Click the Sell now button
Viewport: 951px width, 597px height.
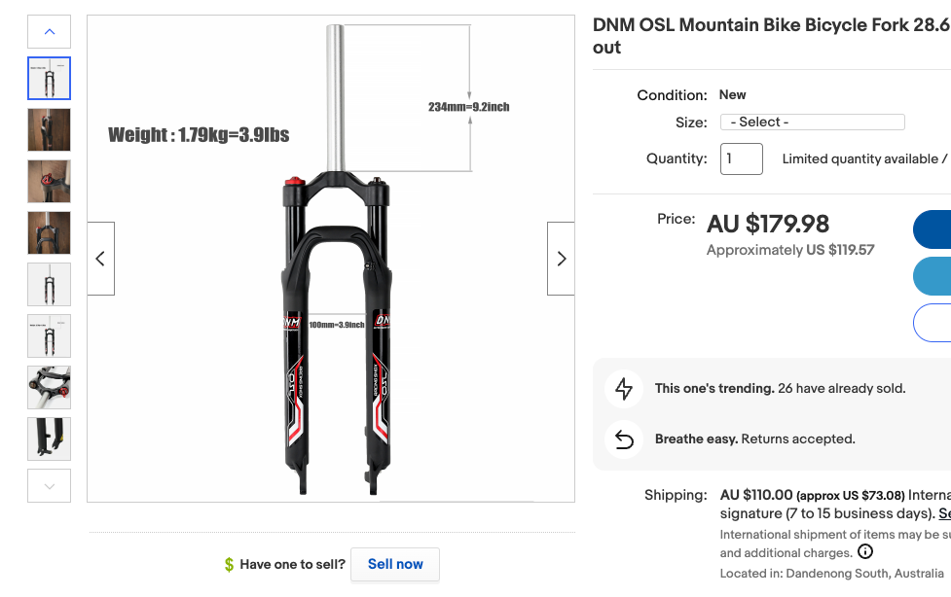[x=394, y=564]
